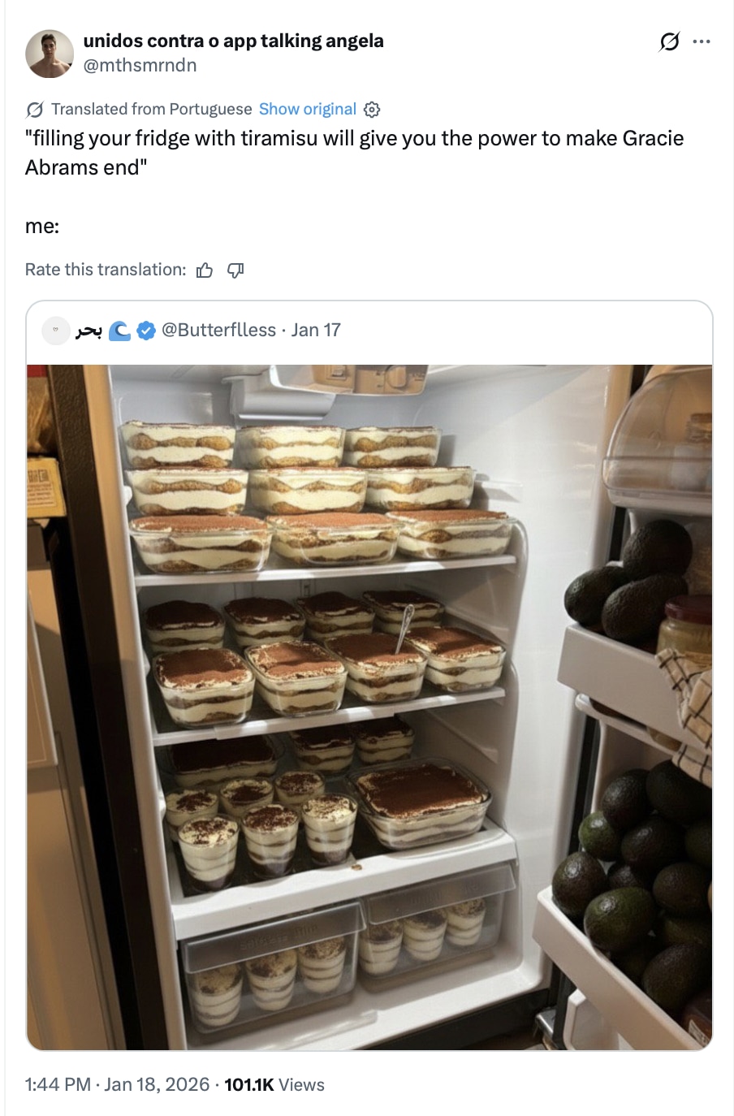Open display name "unidos contra o app talking angela"

[233, 41]
